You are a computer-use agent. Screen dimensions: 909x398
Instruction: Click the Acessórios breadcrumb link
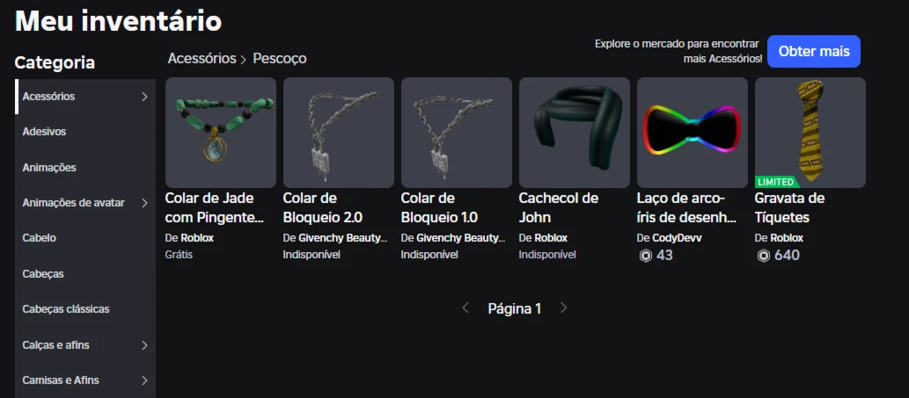[x=202, y=59]
